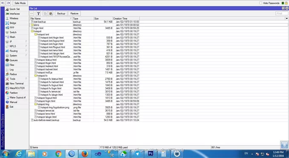Open the Bridge menu item
This screenshot has width=289, height=158.
coord(13,23)
